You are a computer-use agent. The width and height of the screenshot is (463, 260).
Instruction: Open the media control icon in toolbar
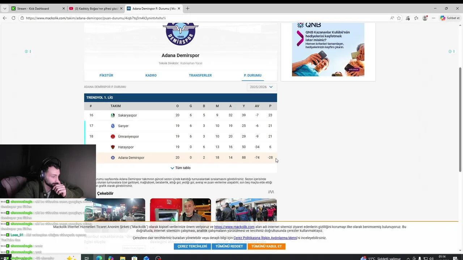click(408, 18)
